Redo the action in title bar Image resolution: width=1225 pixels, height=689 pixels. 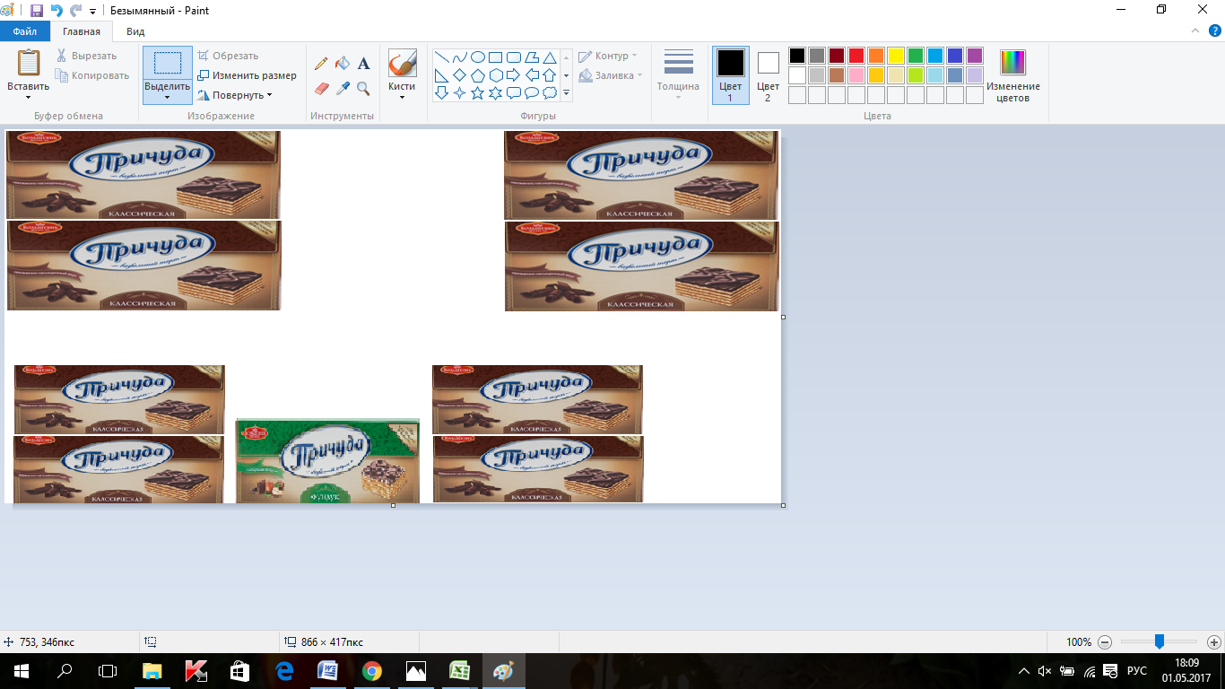coord(76,11)
